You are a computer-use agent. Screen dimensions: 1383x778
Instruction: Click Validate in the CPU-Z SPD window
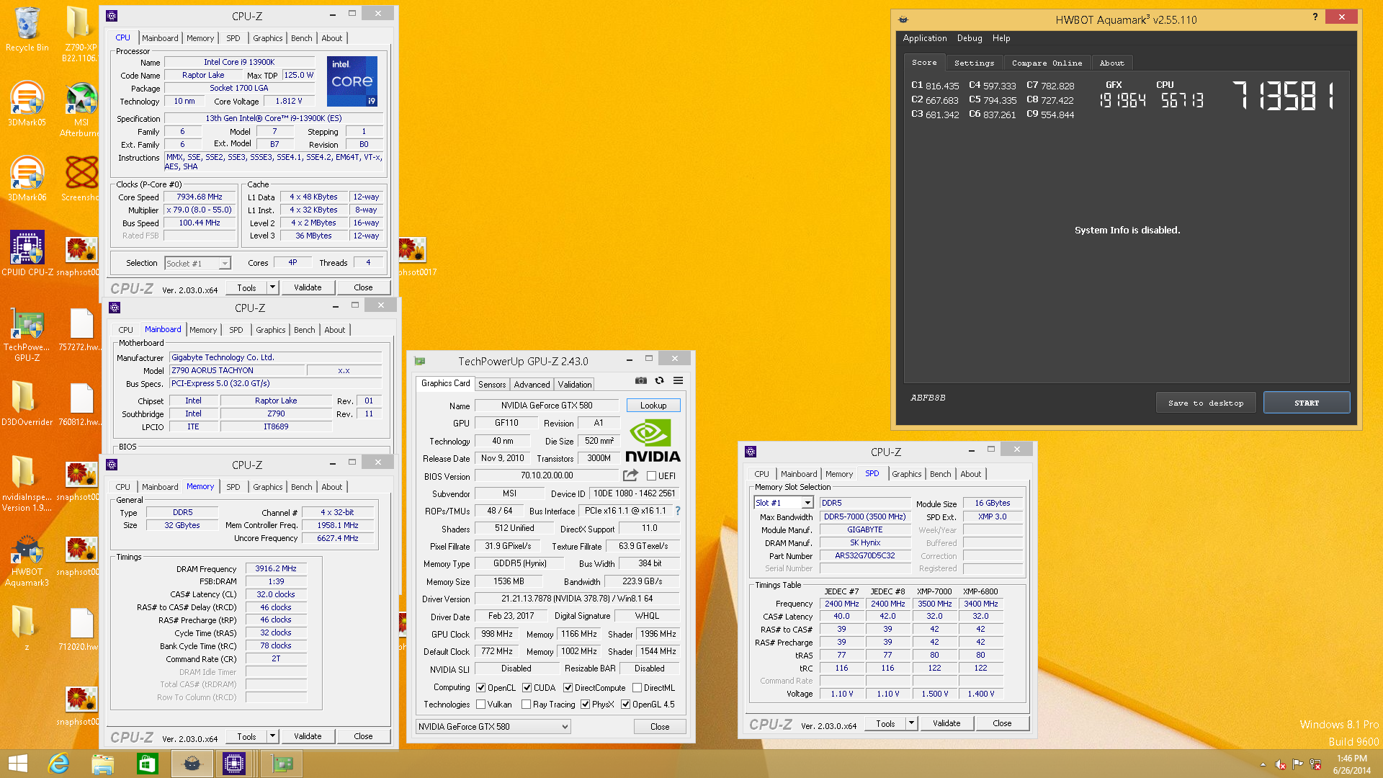[946, 723]
